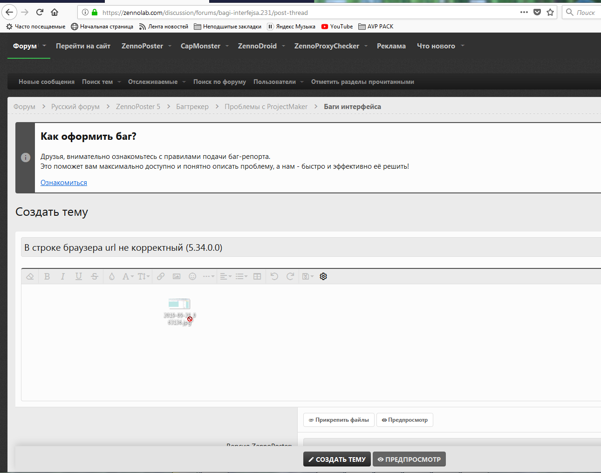Open the smilies emoji picker
This screenshot has height=473, width=601.
click(x=192, y=276)
